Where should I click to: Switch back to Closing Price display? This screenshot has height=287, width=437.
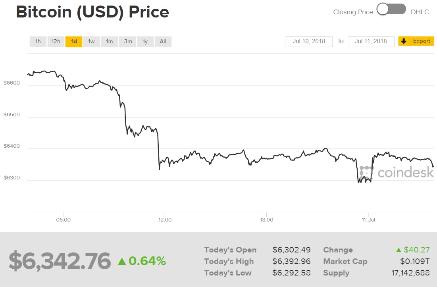352,12
